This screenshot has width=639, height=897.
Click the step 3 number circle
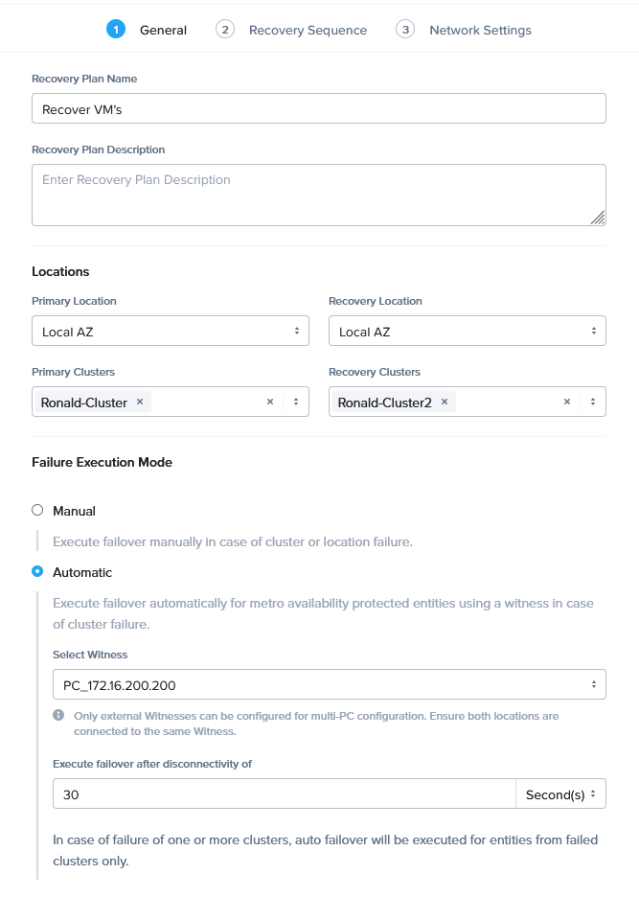[405, 30]
